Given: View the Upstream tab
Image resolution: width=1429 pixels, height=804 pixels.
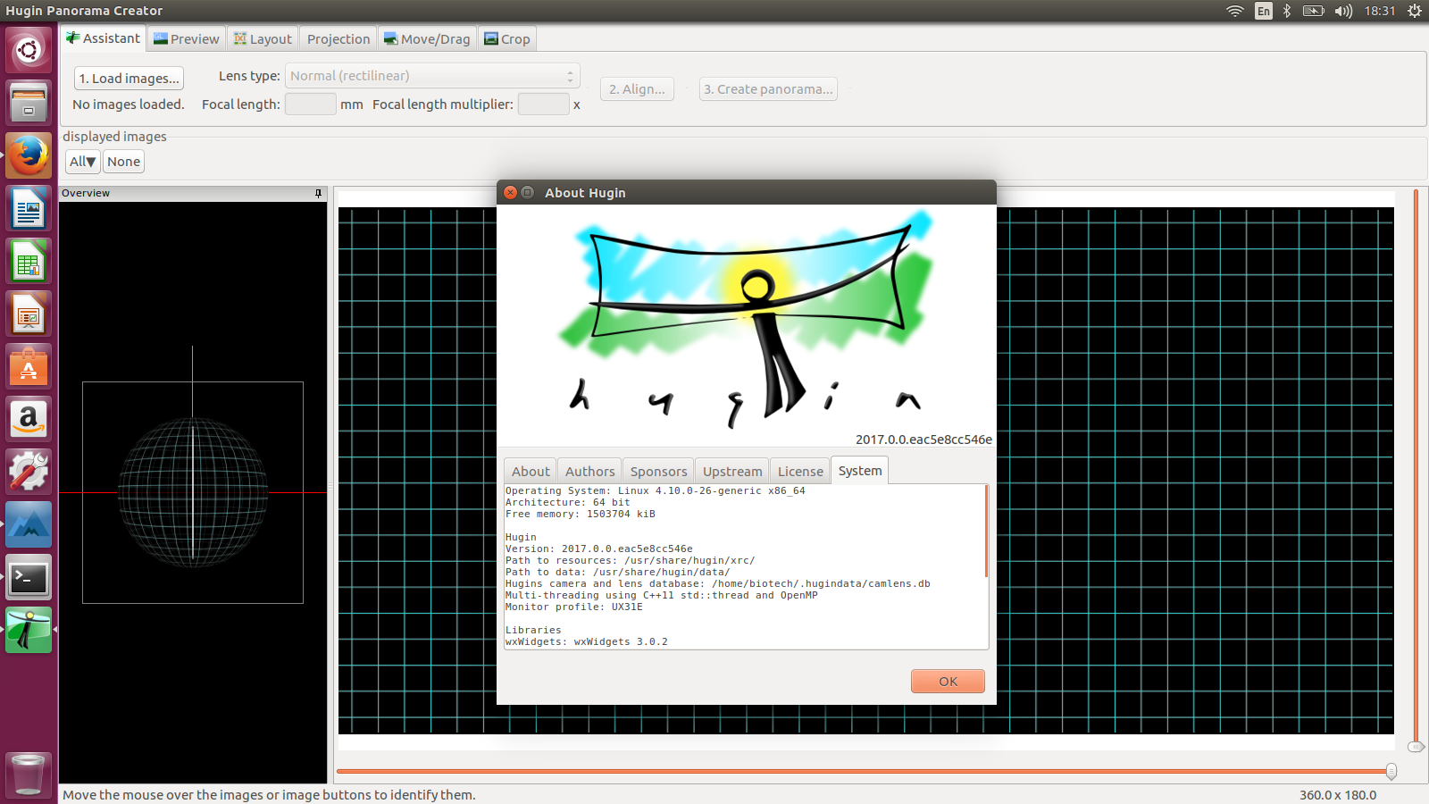Looking at the screenshot, I should click(x=732, y=471).
